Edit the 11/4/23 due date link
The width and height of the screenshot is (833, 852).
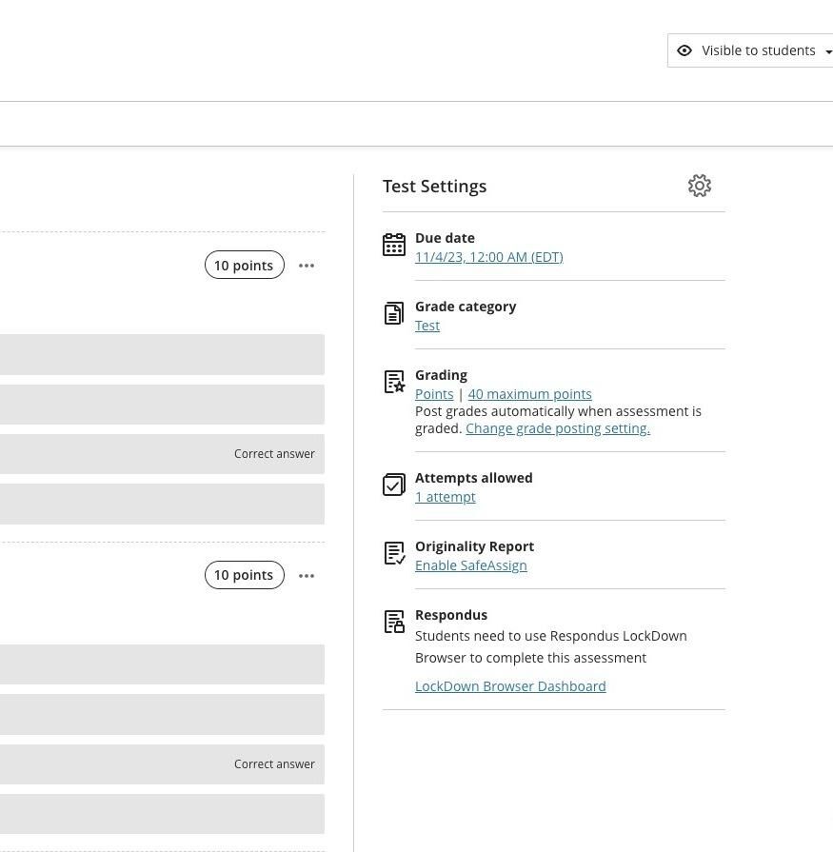coord(488,257)
